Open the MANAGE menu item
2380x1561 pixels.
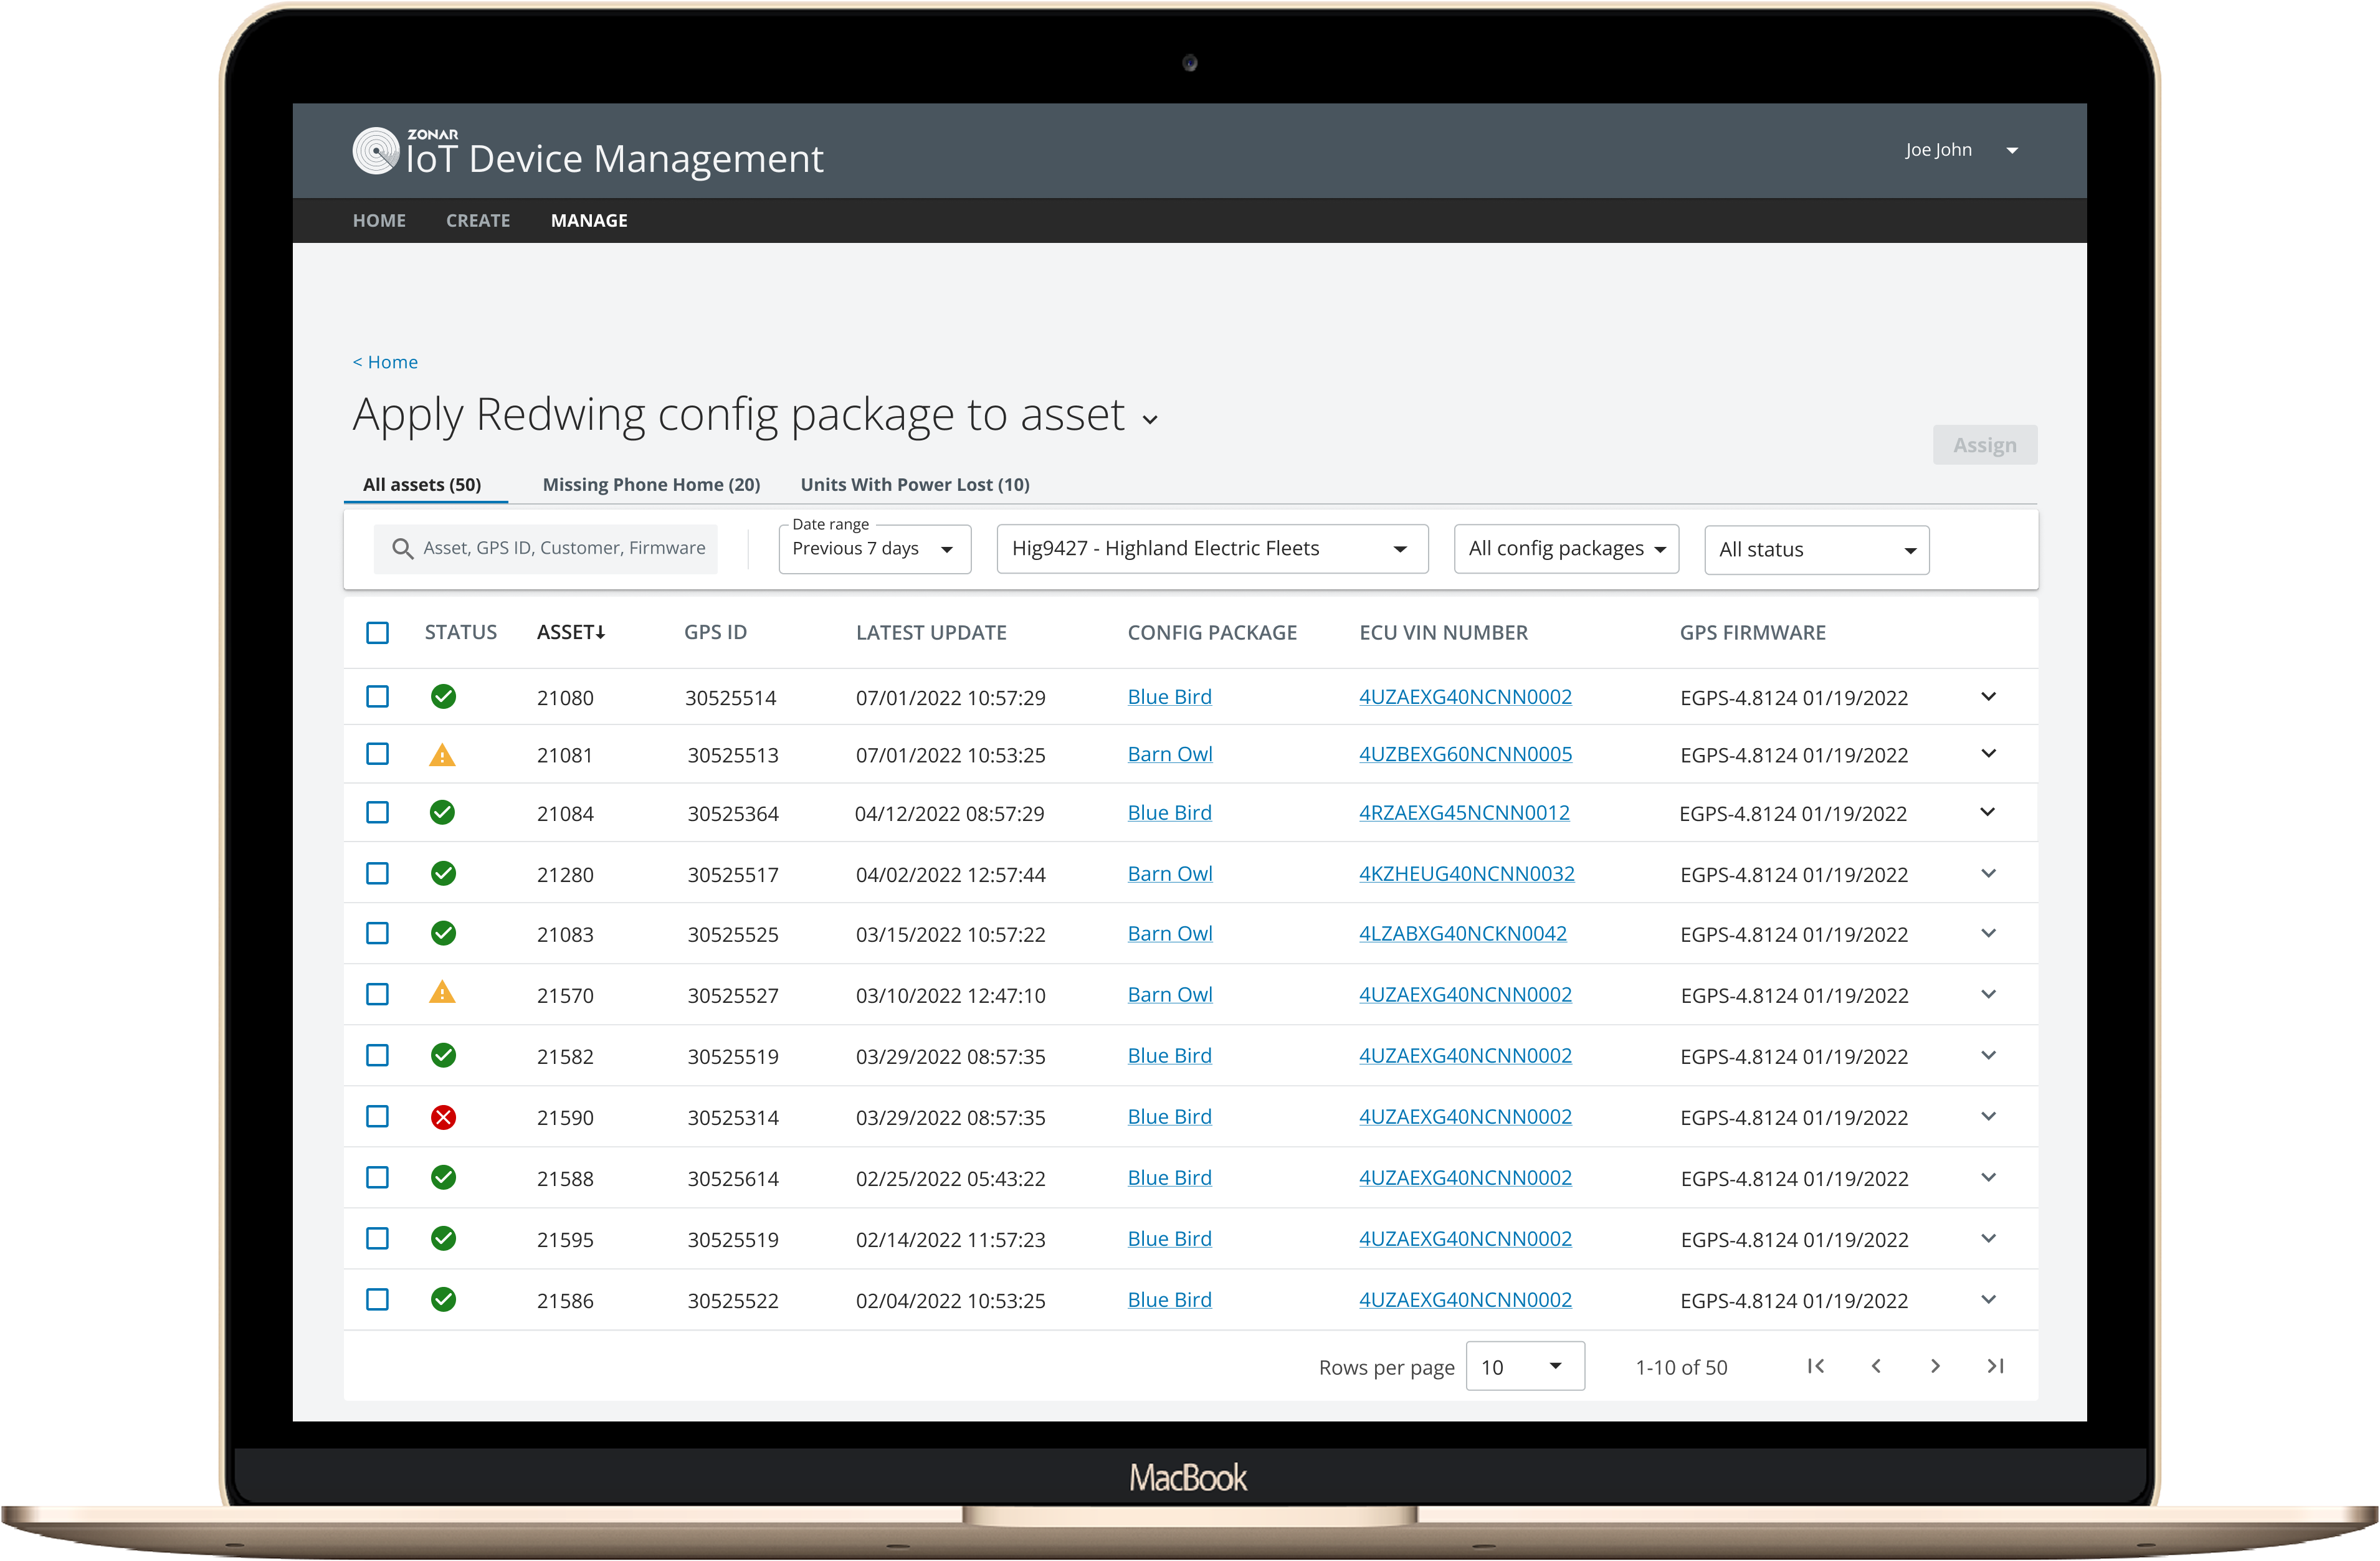pos(589,221)
